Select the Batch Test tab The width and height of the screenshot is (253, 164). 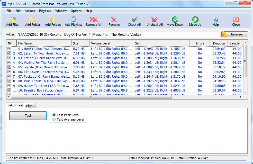point(15,105)
